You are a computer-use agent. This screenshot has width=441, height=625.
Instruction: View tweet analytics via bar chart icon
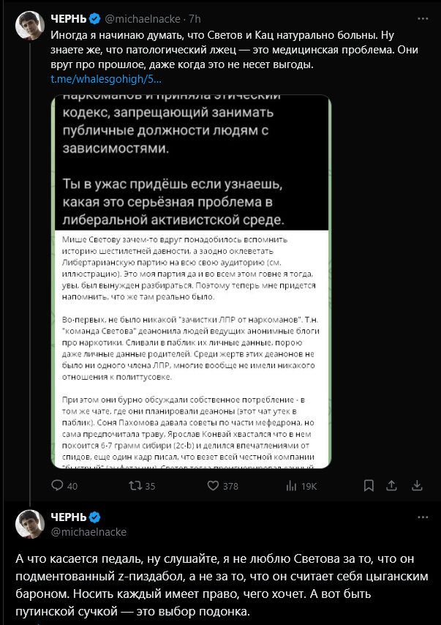point(292,485)
